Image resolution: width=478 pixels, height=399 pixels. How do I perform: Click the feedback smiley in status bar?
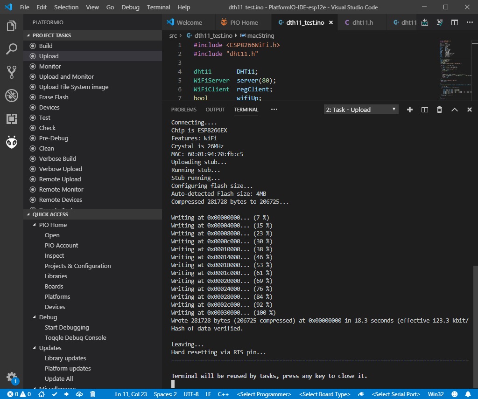(x=455, y=394)
